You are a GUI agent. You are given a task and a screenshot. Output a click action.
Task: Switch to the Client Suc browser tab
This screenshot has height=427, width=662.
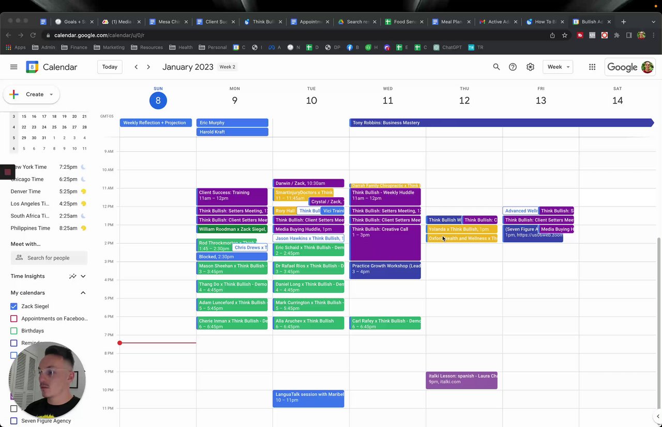point(216,22)
